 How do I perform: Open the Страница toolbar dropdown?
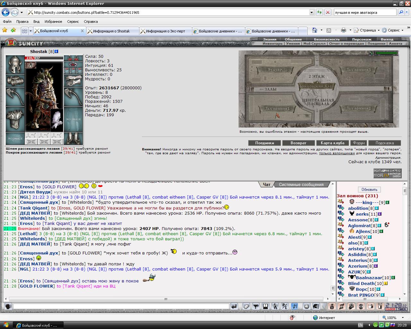(367, 30)
